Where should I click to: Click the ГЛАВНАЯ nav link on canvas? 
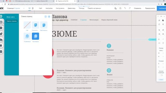74,20
